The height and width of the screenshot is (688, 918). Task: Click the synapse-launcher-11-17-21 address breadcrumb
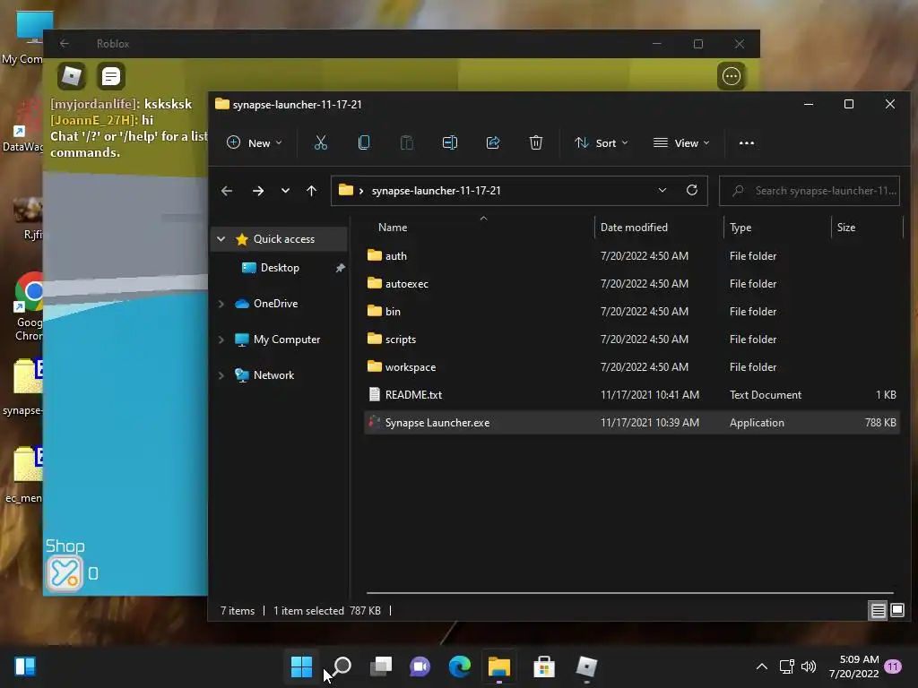click(437, 191)
